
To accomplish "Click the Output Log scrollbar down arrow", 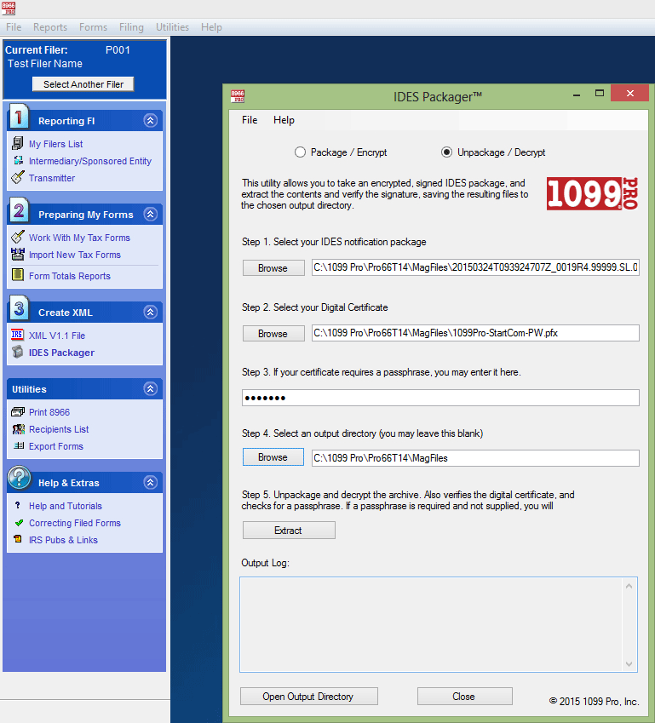I will 629,664.
